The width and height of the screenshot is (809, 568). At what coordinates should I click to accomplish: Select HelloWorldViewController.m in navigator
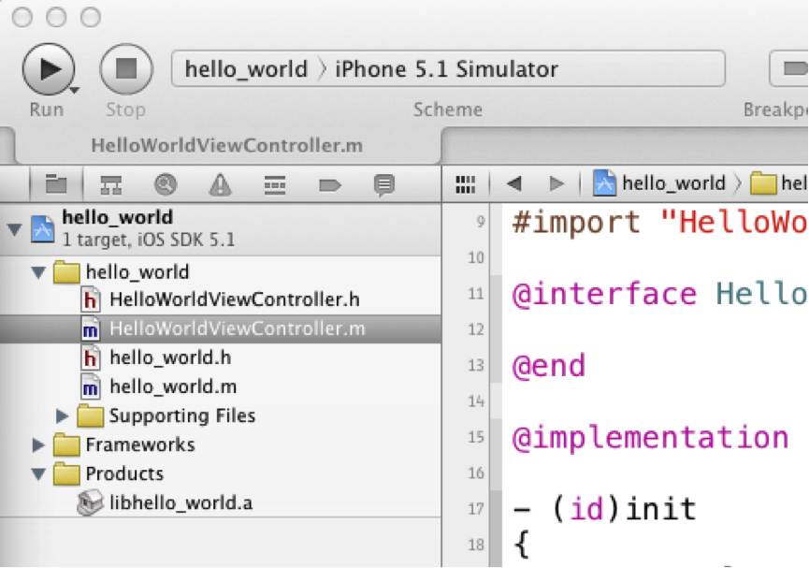(x=221, y=329)
